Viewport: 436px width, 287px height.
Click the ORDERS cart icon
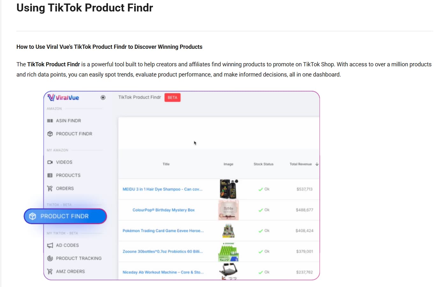pyautogui.click(x=50, y=188)
